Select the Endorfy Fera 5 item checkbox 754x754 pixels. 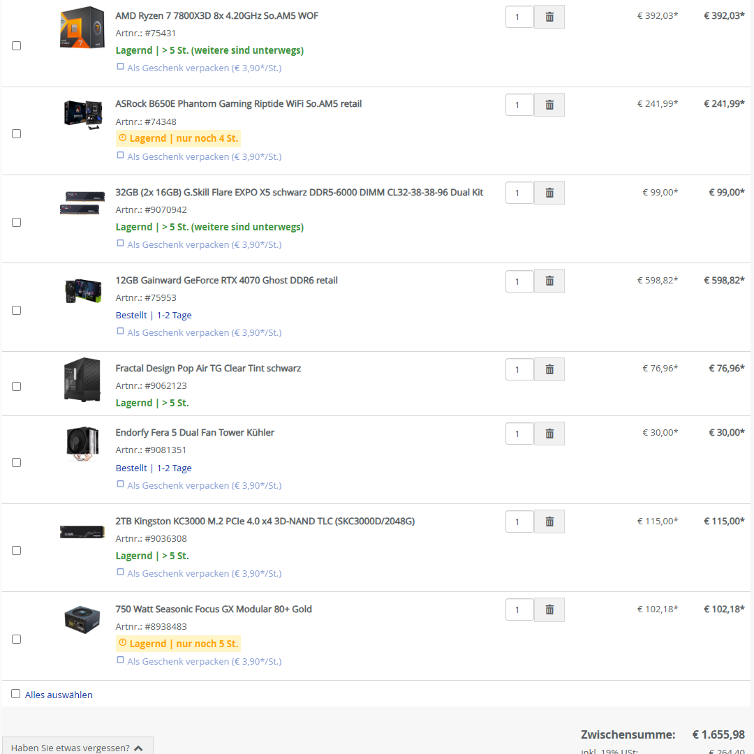click(16, 461)
